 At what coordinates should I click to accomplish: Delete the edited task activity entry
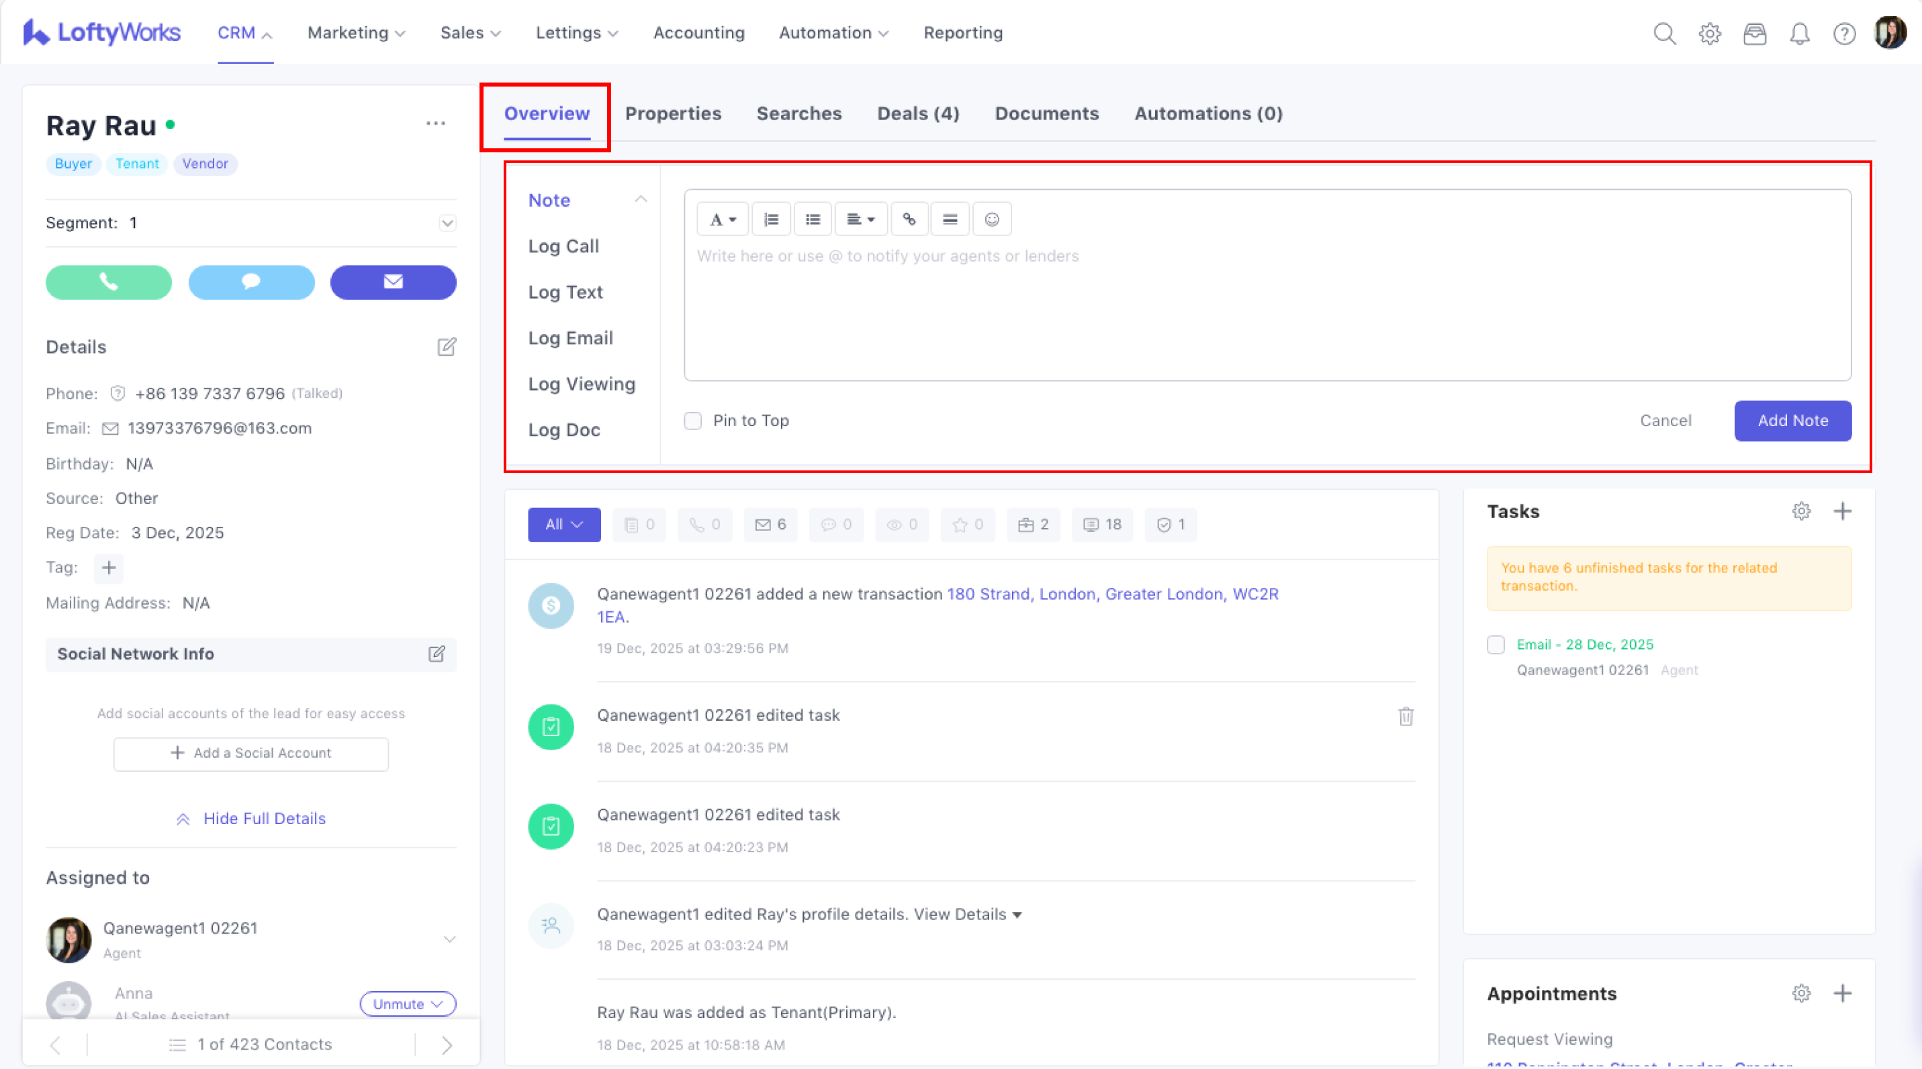tap(1405, 717)
